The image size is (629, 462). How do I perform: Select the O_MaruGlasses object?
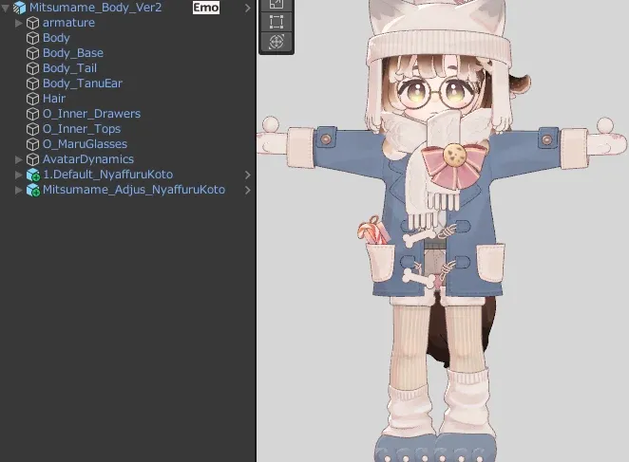coord(127,144)
